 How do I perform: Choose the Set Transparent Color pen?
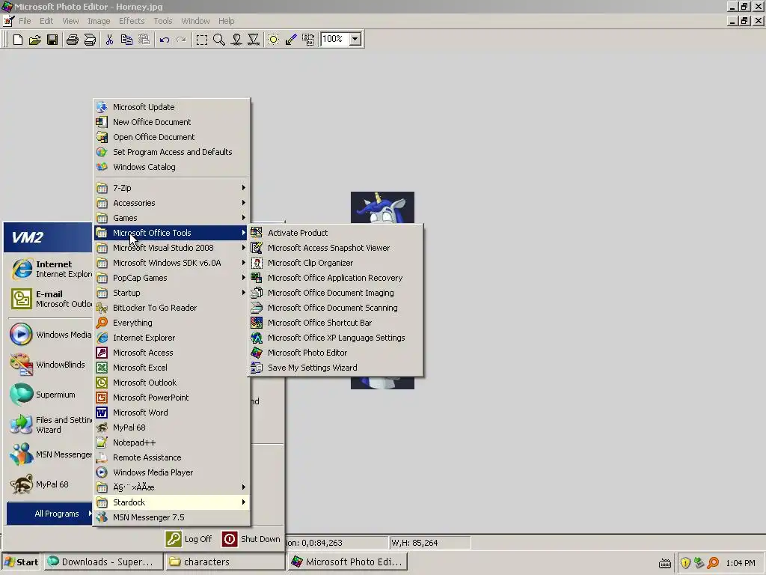[x=291, y=40]
